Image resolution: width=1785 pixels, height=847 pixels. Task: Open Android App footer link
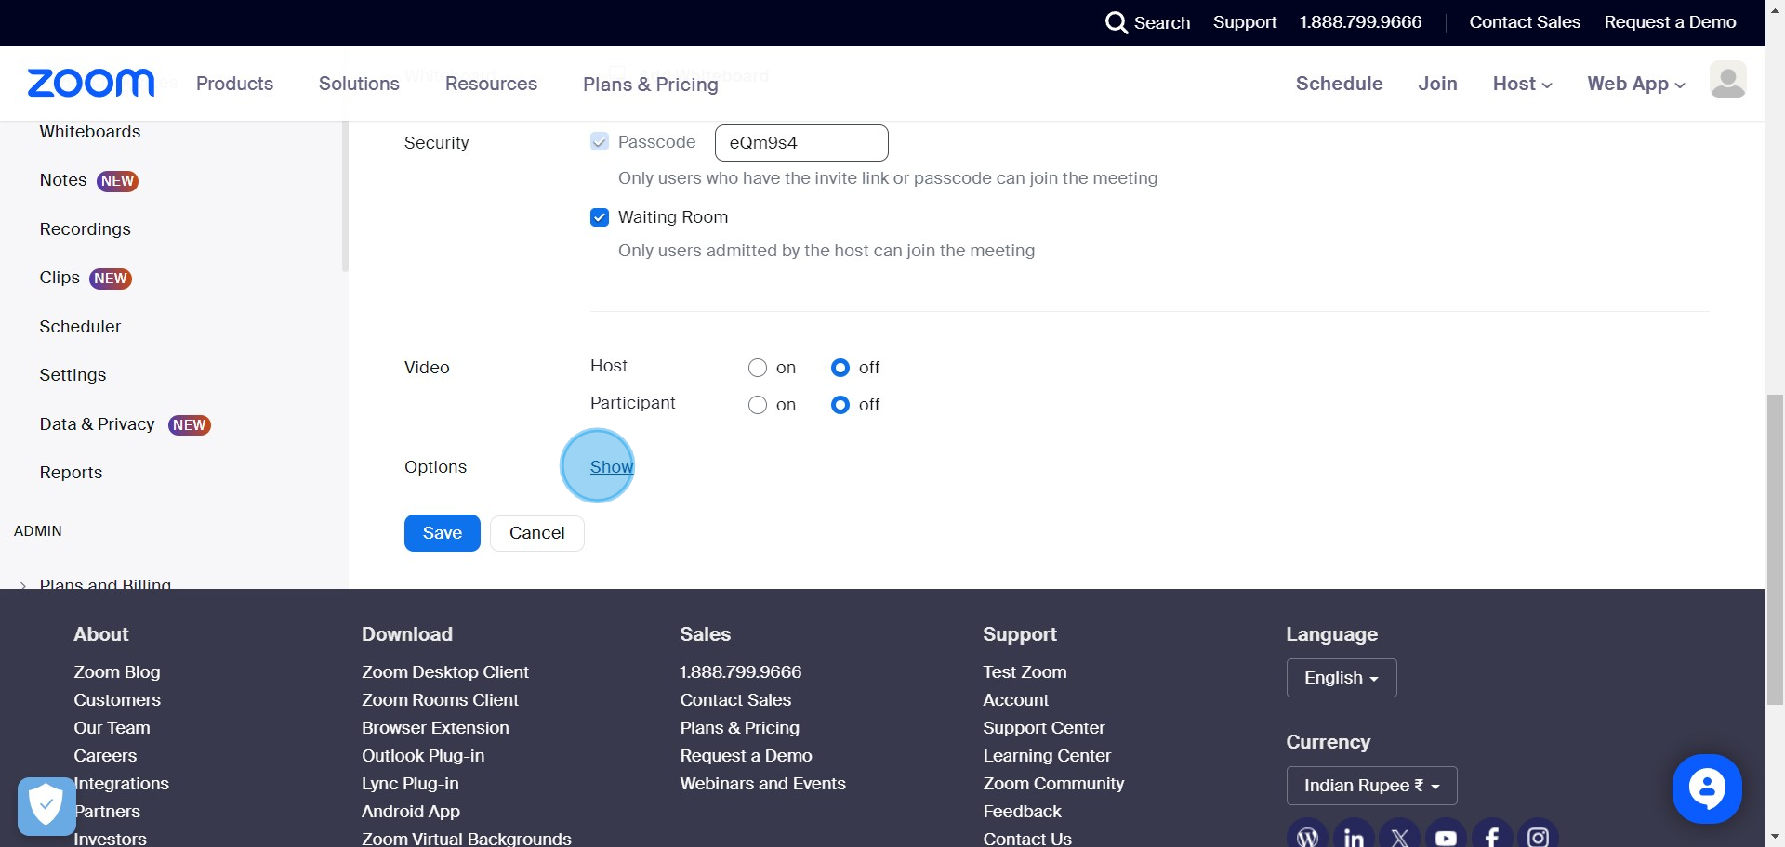[411, 812]
